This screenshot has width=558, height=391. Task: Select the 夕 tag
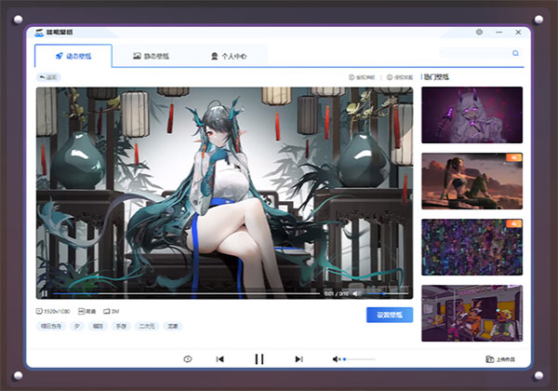coord(77,326)
